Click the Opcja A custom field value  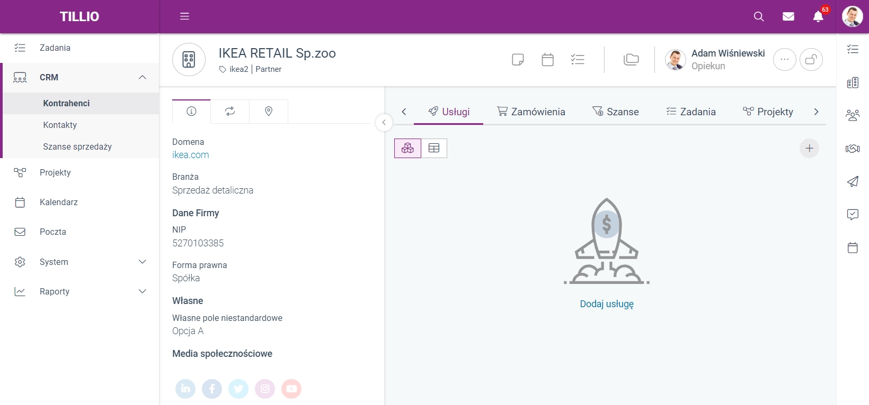click(x=188, y=331)
